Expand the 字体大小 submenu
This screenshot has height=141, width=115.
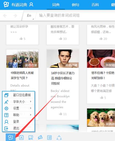(x=18, y=101)
